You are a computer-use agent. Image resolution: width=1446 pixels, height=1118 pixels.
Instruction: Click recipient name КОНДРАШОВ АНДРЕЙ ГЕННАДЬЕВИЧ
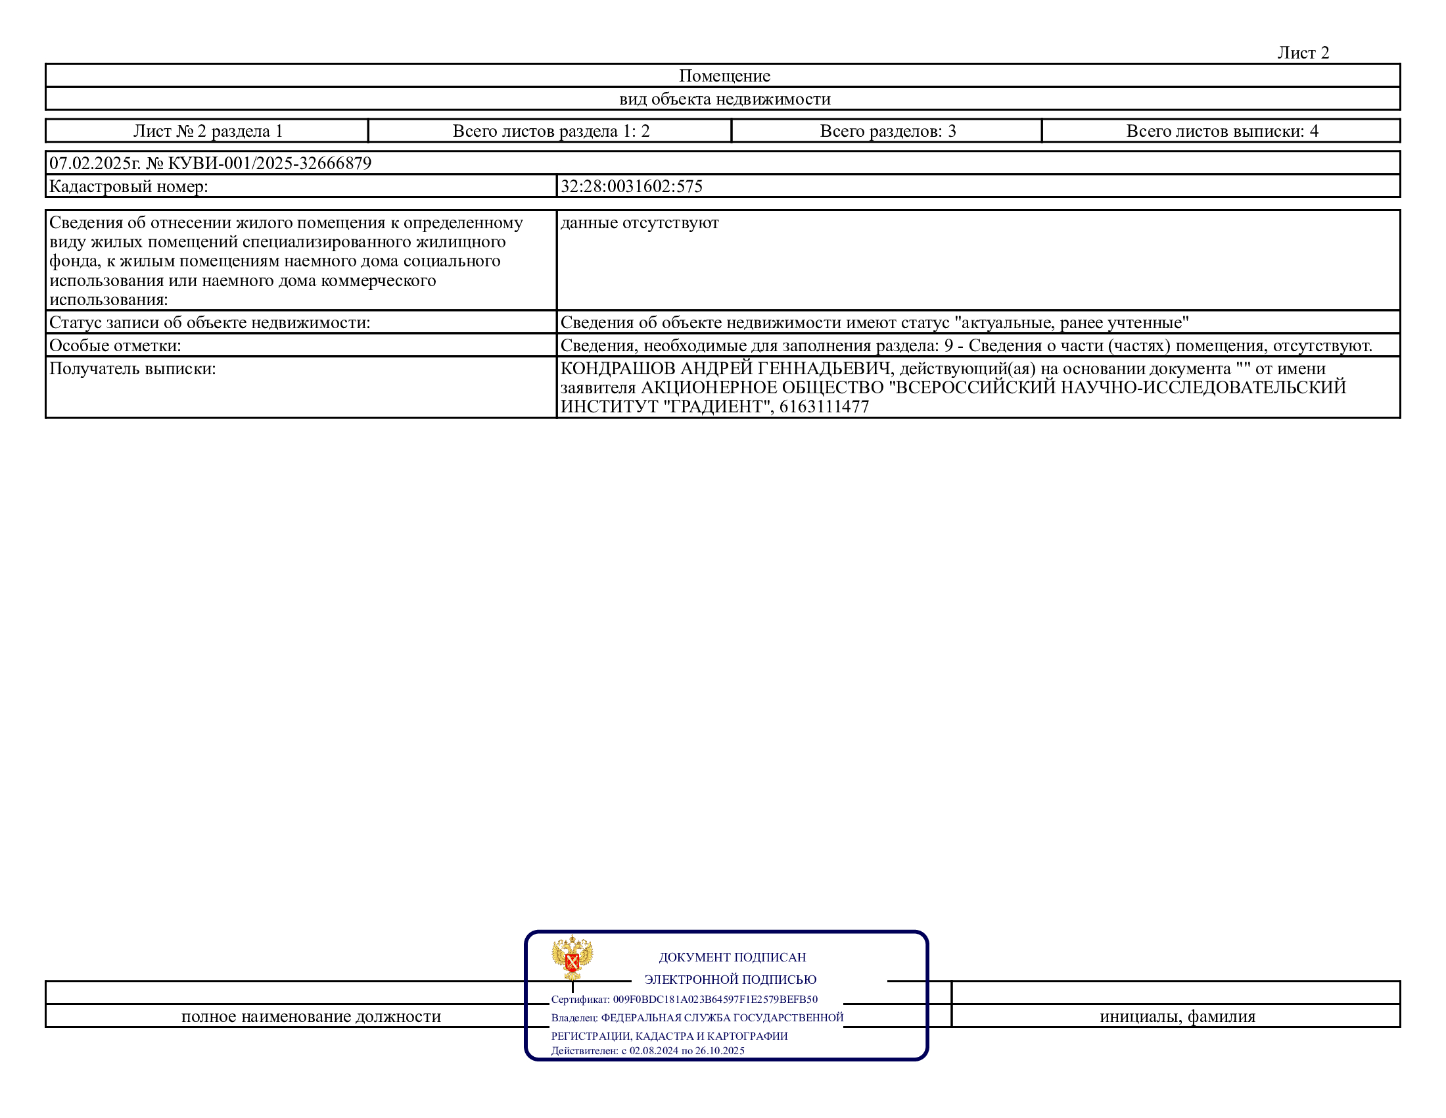[x=725, y=368]
